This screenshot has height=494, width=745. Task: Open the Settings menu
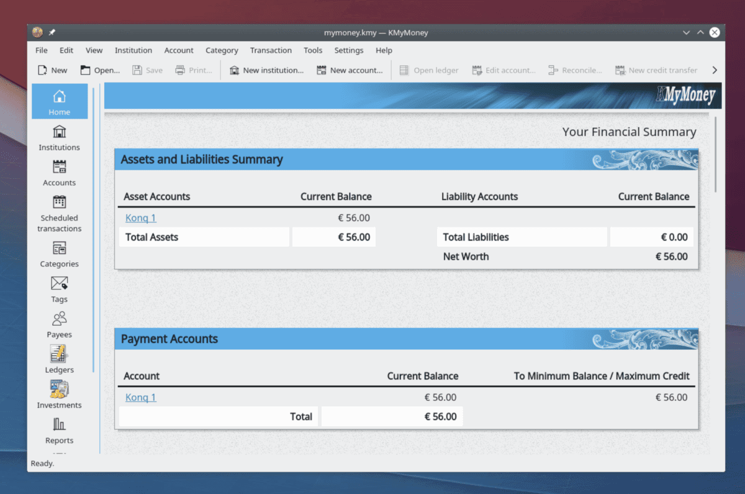coord(349,50)
